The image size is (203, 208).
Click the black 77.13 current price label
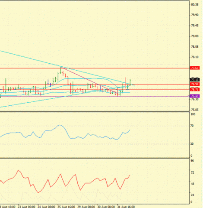pyautogui.click(x=195, y=80)
